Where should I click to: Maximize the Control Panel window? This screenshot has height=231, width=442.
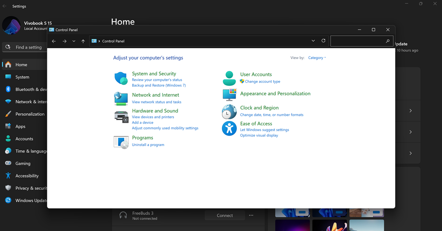(373, 30)
